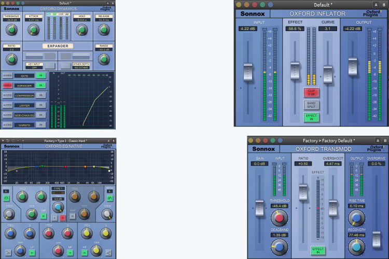389x259 pixels.
Task: Click the minus icon in Oxford EQ toolbar
Action: (x=18, y=141)
